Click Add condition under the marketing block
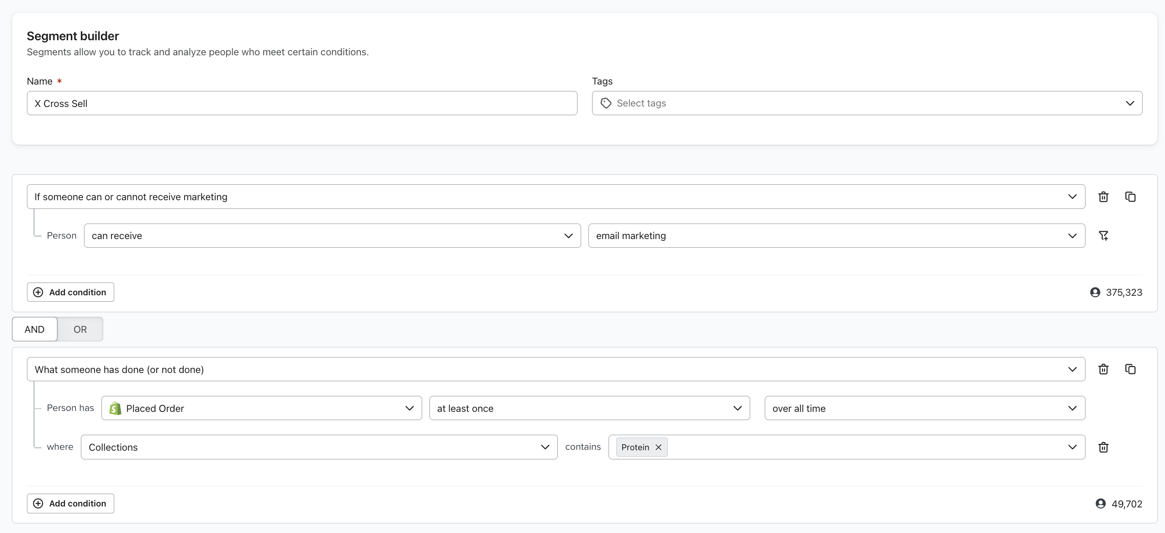Image resolution: width=1165 pixels, height=533 pixels. (70, 292)
